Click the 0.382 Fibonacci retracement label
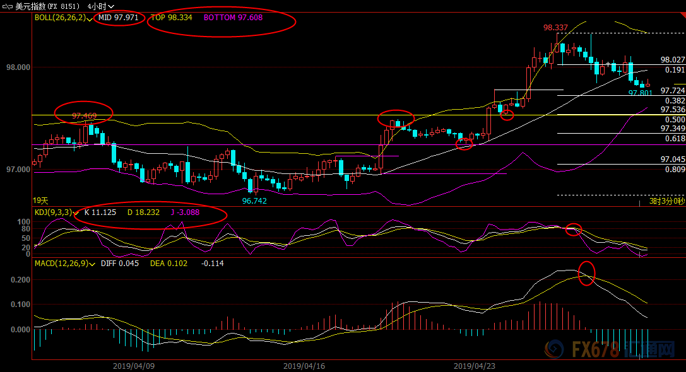Image resolution: width=686 pixels, height=372 pixels. point(675,101)
